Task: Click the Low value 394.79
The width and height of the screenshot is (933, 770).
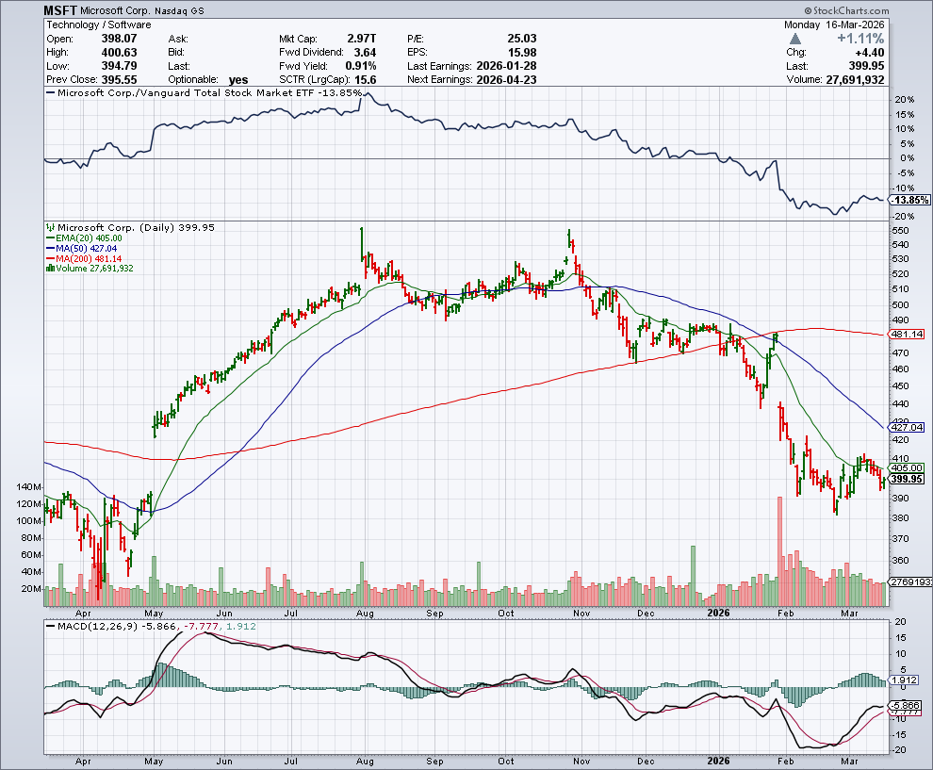Action: (119, 66)
